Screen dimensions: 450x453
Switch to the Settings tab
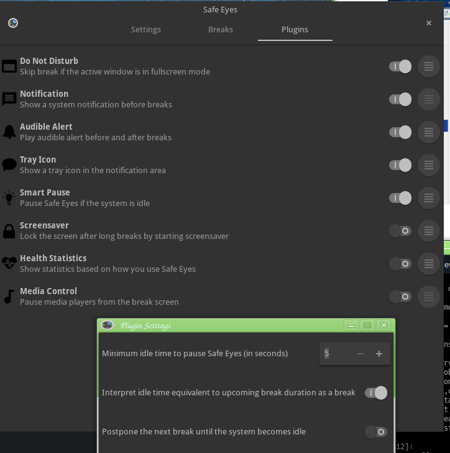click(146, 29)
